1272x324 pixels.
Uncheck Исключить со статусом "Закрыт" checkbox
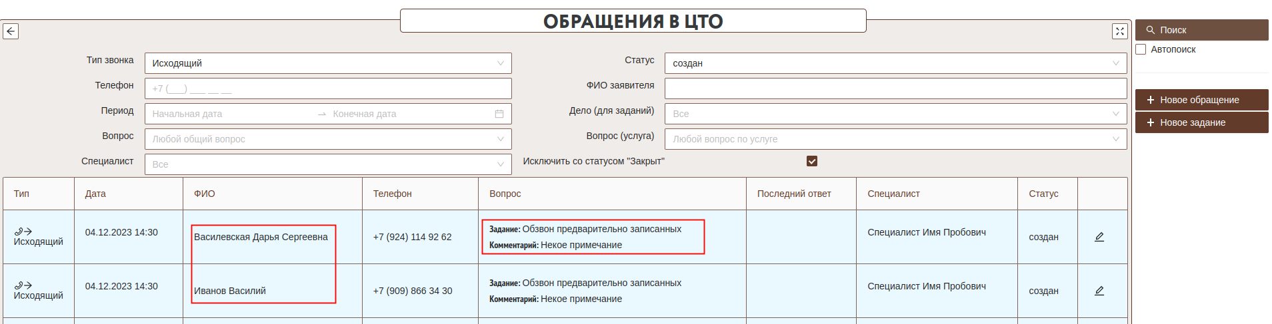click(x=811, y=161)
